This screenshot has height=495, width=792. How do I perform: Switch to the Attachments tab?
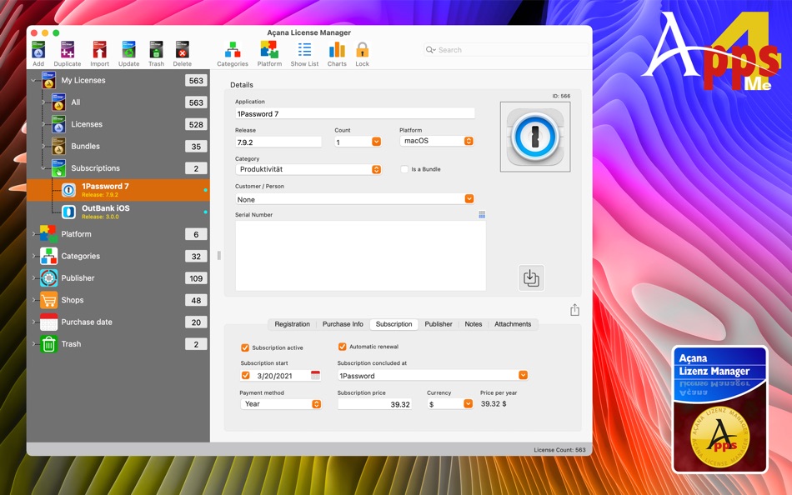[513, 324]
